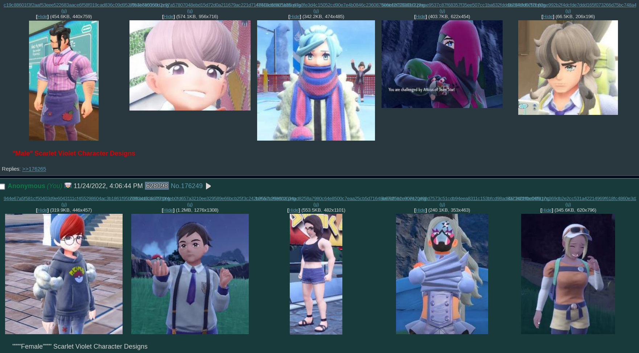Hide the 206x196 image in top post
This screenshot has width=639, height=353.
coord(547,17)
